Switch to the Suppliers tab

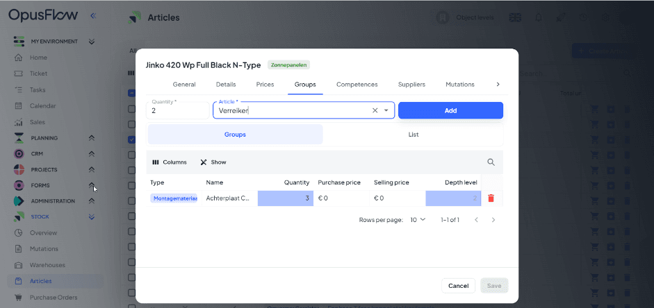pos(411,85)
